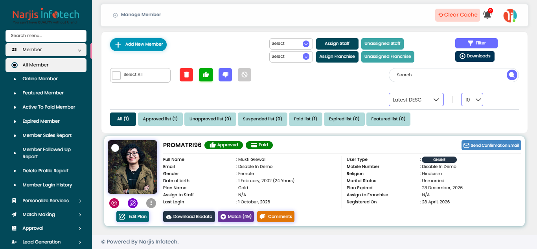Click the Filter button
The height and width of the screenshot is (249, 537).
tap(476, 43)
